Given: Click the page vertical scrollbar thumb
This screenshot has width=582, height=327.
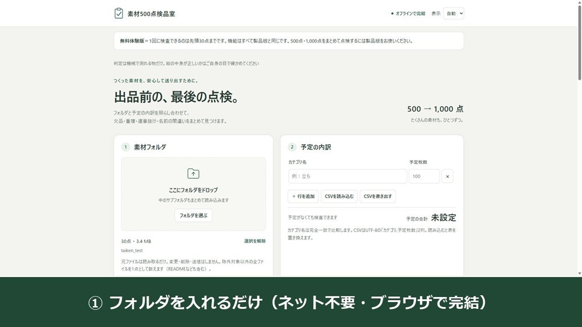Looking at the screenshot, I should [x=579, y=41].
